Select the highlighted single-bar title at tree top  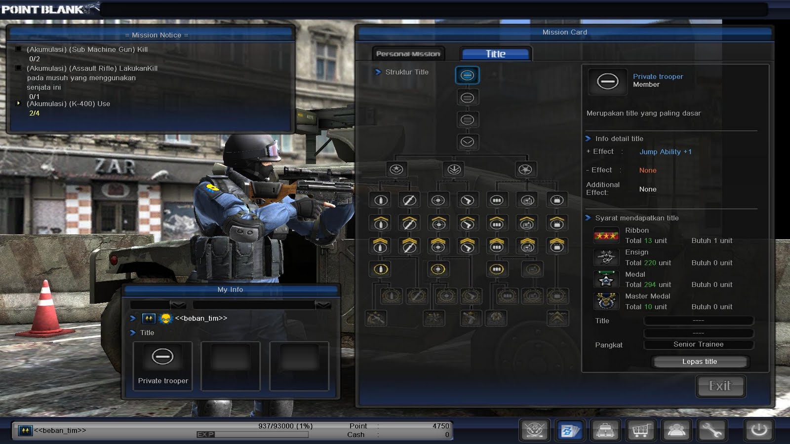point(467,75)
